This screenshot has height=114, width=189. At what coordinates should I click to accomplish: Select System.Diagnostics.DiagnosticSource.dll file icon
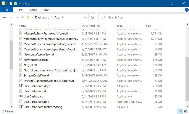pyautogui.click(x=21, y=81)
